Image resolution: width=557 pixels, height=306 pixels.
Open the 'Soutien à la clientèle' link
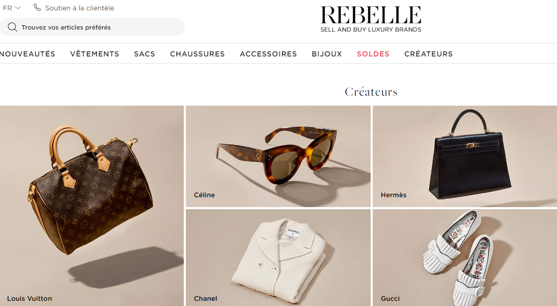(80, 8)
